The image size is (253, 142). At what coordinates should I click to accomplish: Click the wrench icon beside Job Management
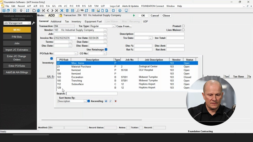tap(33, 23)
